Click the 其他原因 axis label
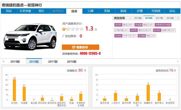This screenshot has height=110, width=181. (170, 103)
